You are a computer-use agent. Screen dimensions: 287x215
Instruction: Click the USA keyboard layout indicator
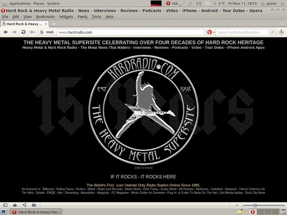pyautogui.click(x=175, y=4)
